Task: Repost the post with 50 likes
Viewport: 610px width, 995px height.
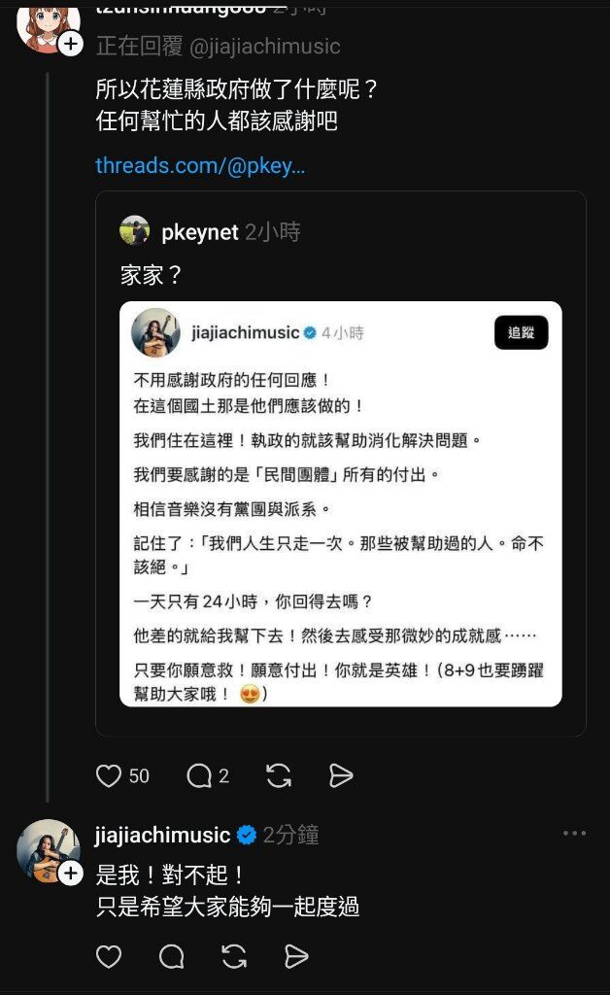Action: (279, 775)
